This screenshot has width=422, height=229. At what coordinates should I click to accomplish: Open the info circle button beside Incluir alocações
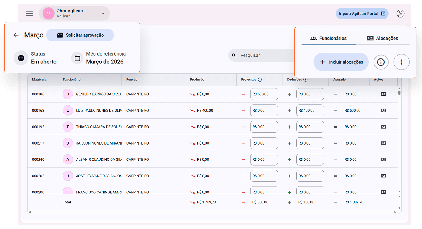tap(381, 62)
